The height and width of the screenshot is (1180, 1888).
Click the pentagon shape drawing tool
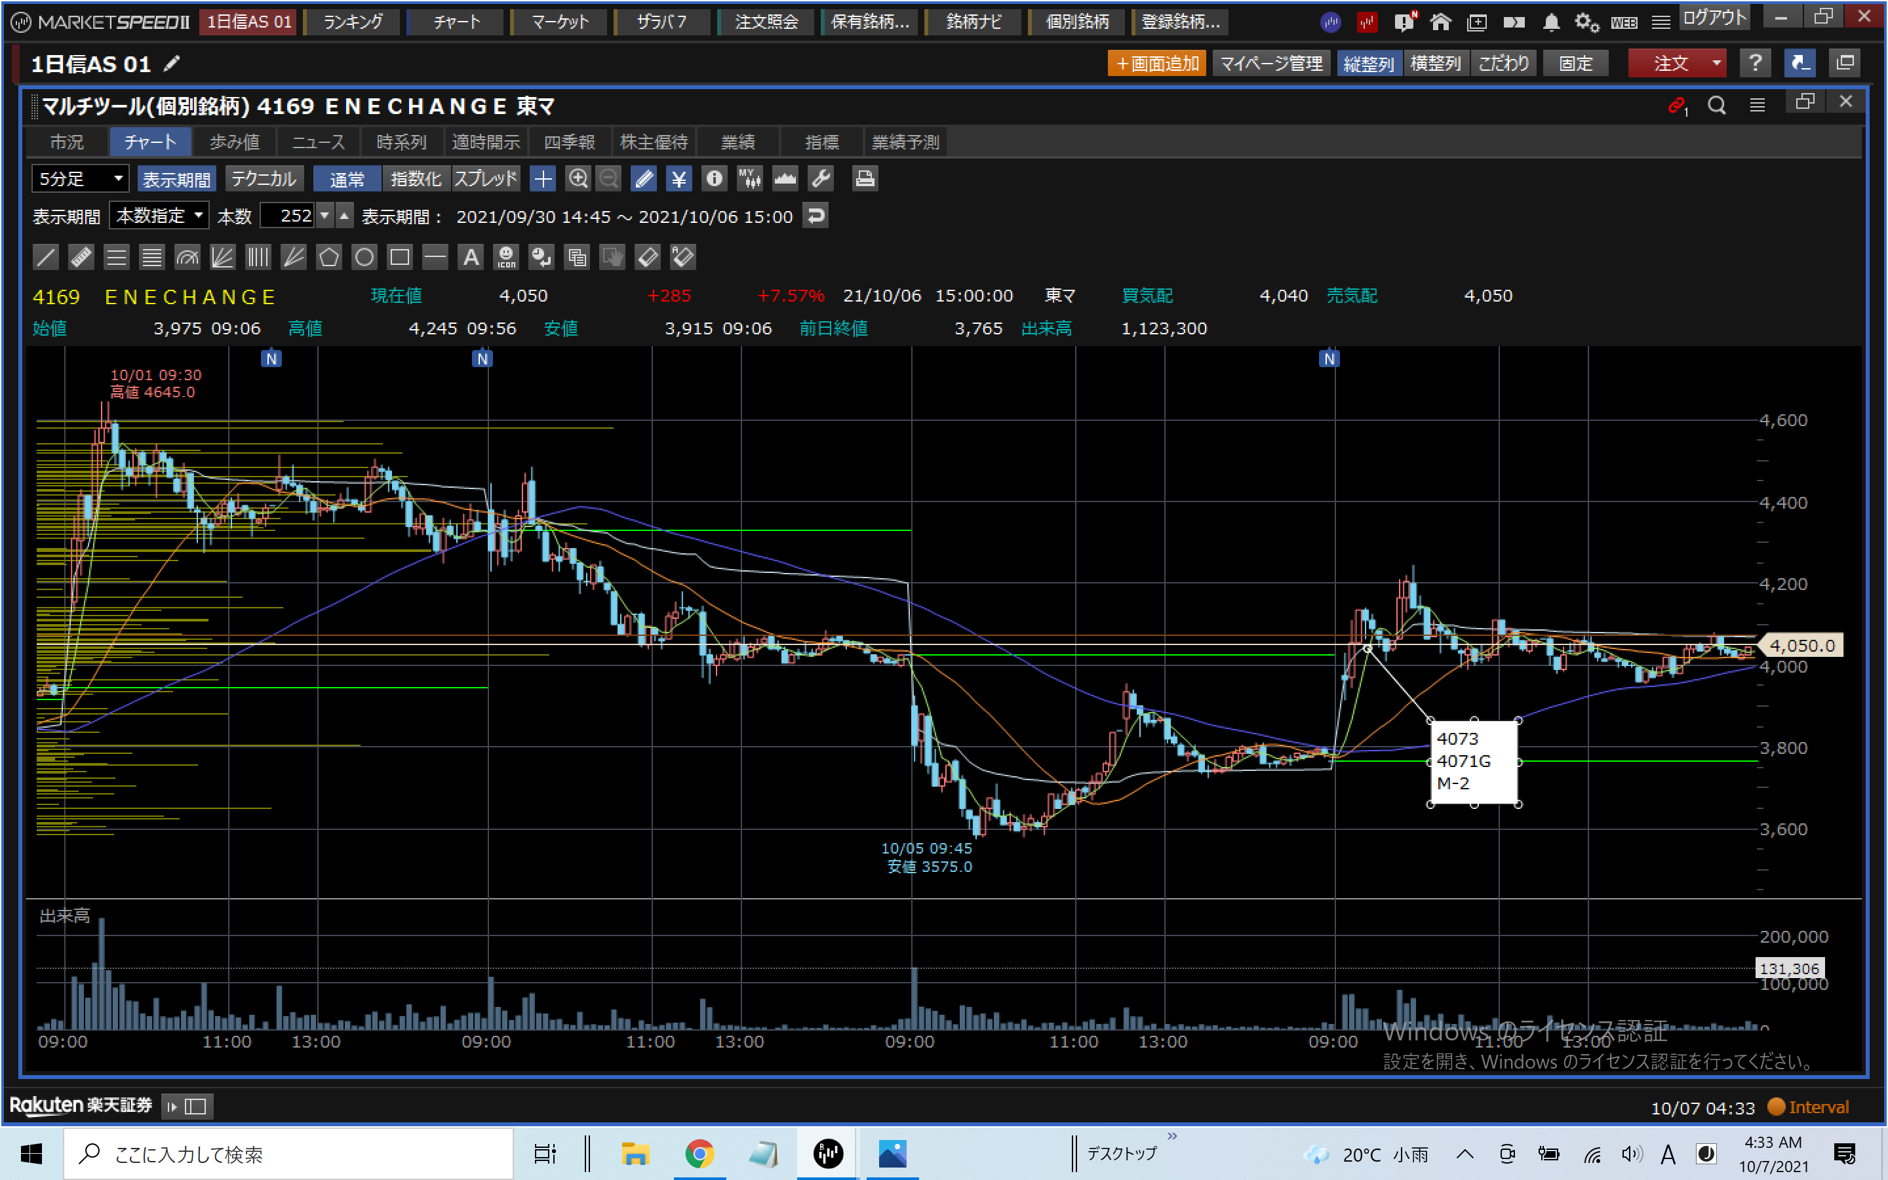328,257
